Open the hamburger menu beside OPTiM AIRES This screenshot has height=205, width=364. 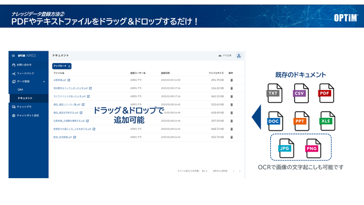pos(13,56)
